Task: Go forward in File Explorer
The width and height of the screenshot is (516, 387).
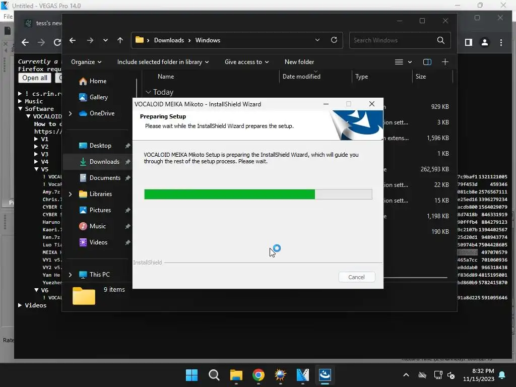Action: pyautogui.click(x=90, y=40)
